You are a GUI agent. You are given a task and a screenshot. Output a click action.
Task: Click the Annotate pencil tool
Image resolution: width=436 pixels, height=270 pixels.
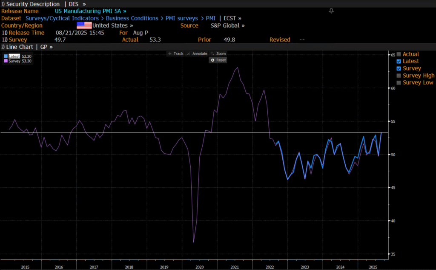coord(197,54)
